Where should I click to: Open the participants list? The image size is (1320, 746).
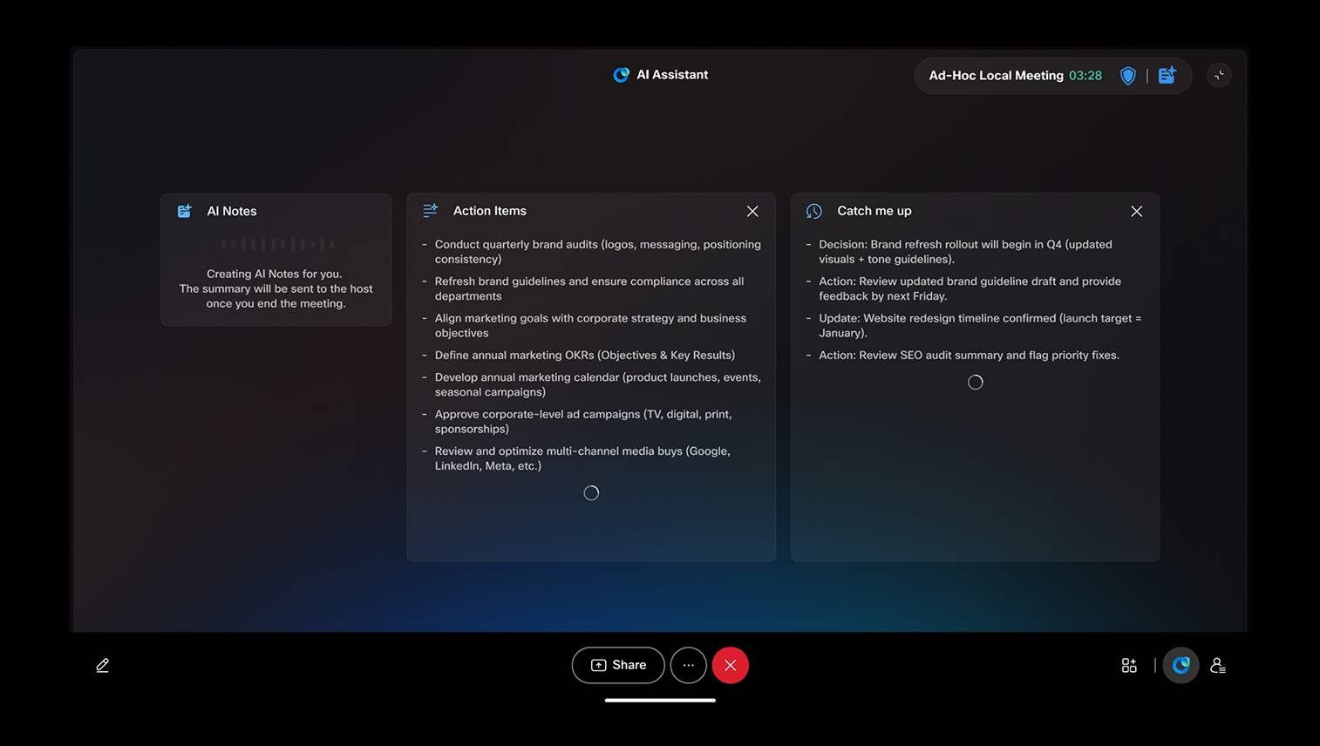(1218, 666)
